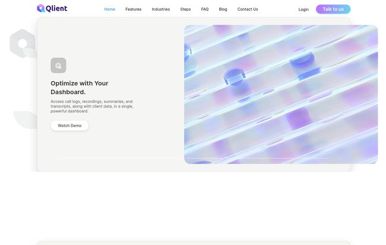Go to the Features section
This screenshot has height=245, width=386.
click(x=134, y=9)
